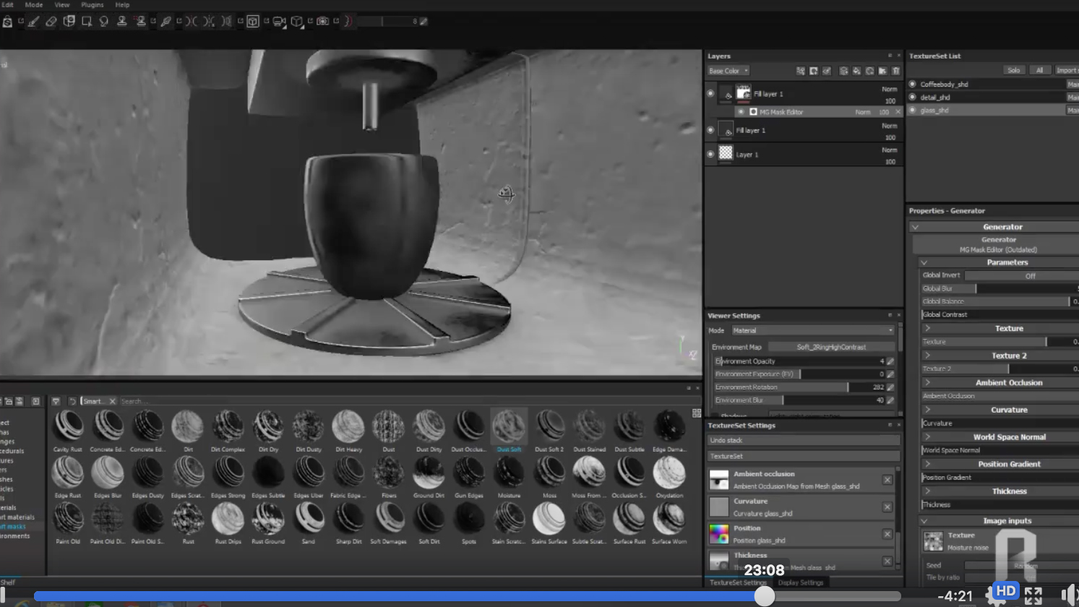Toggle visibility of Layer 1

[x=710, y=154]
